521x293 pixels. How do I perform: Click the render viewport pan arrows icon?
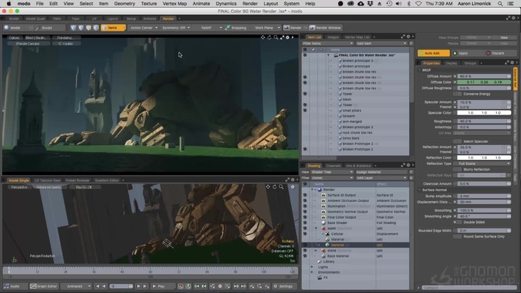263,38
